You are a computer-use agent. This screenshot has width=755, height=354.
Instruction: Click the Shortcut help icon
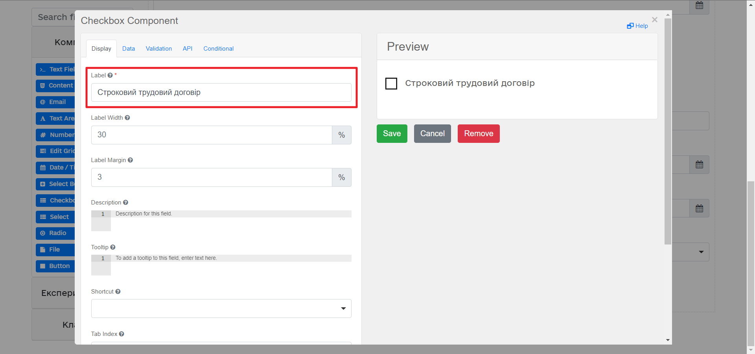pos(118,292)
